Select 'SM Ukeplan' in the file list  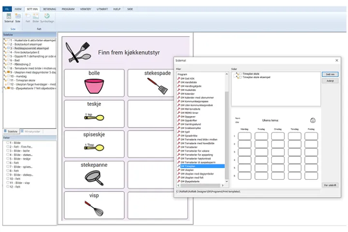pos(189,170)
